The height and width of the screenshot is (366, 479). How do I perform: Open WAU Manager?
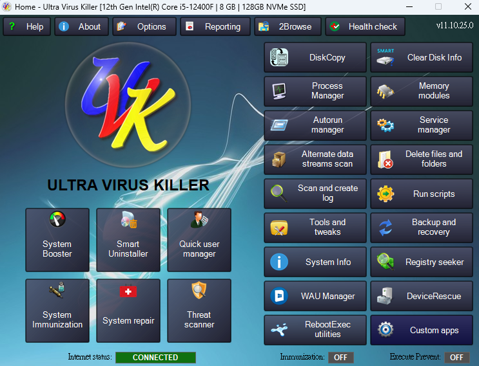(x=315, y=296)
